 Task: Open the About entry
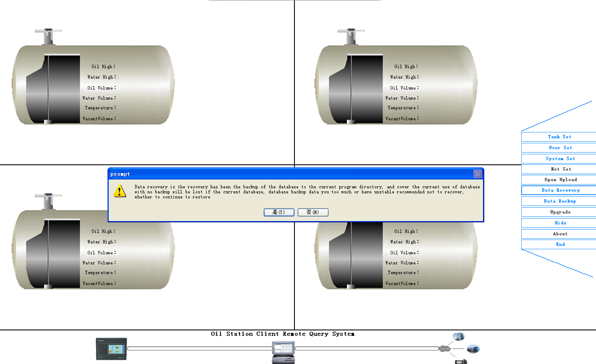560,234
